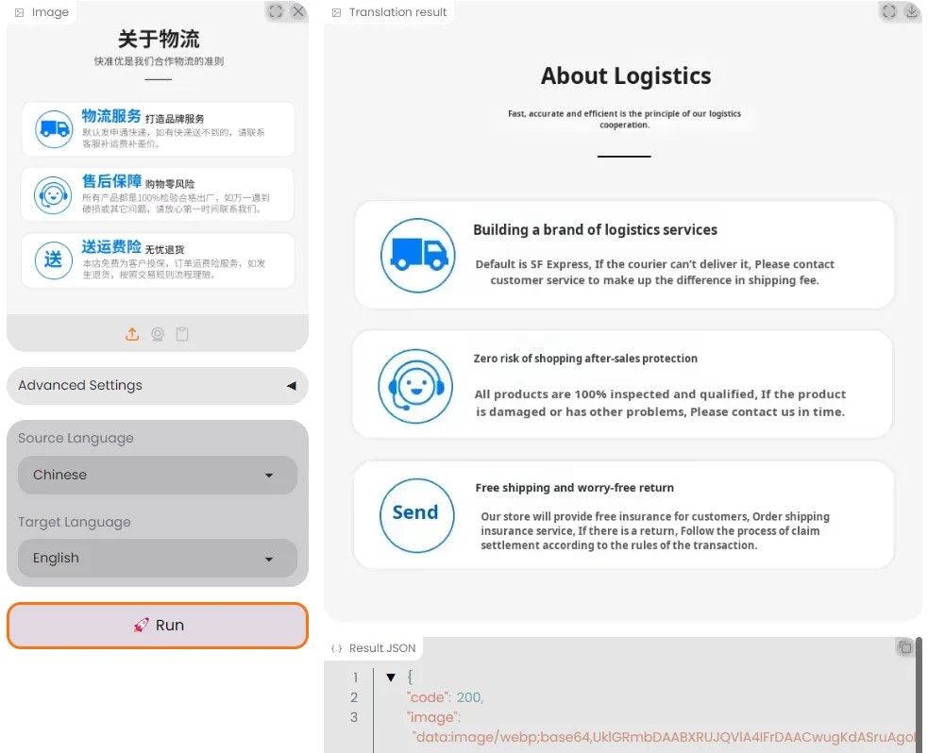Expand the Translation result panel to fullscreen
Image resolution: width=928 pixels, height=753 pixels.
pyautogui.click(x=888, y=11)
